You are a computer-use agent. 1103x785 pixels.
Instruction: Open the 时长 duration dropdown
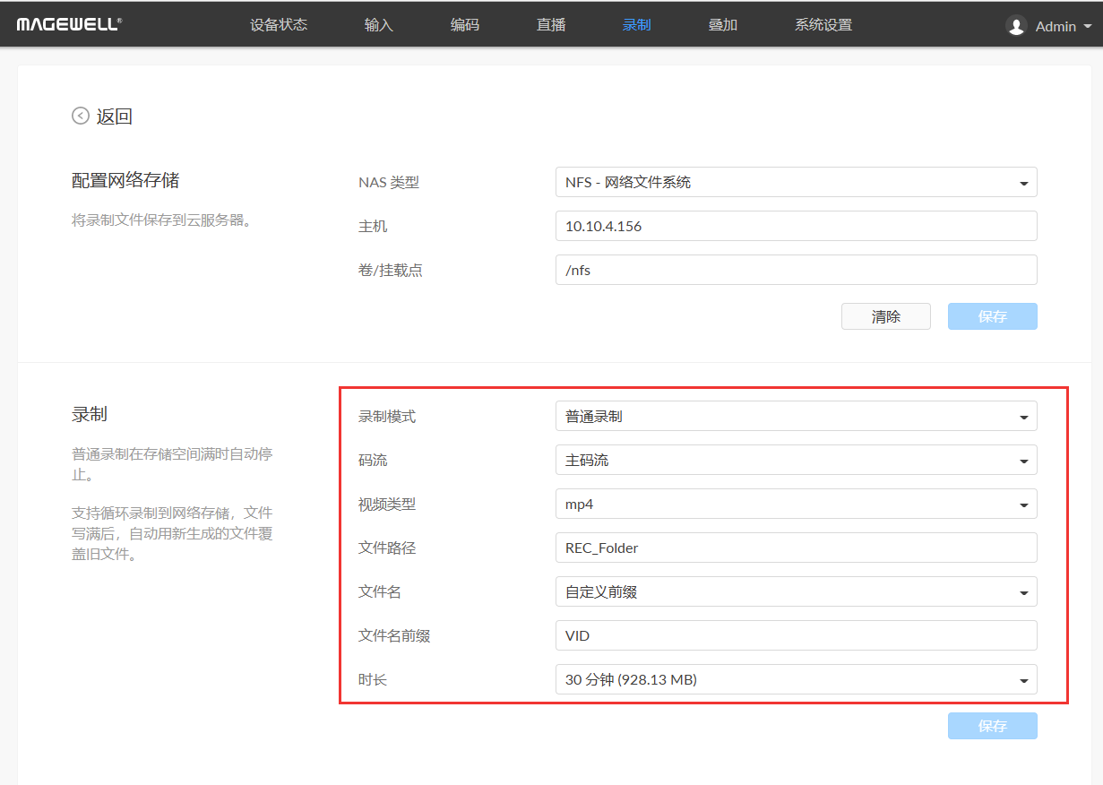click(x=796, y=679)
